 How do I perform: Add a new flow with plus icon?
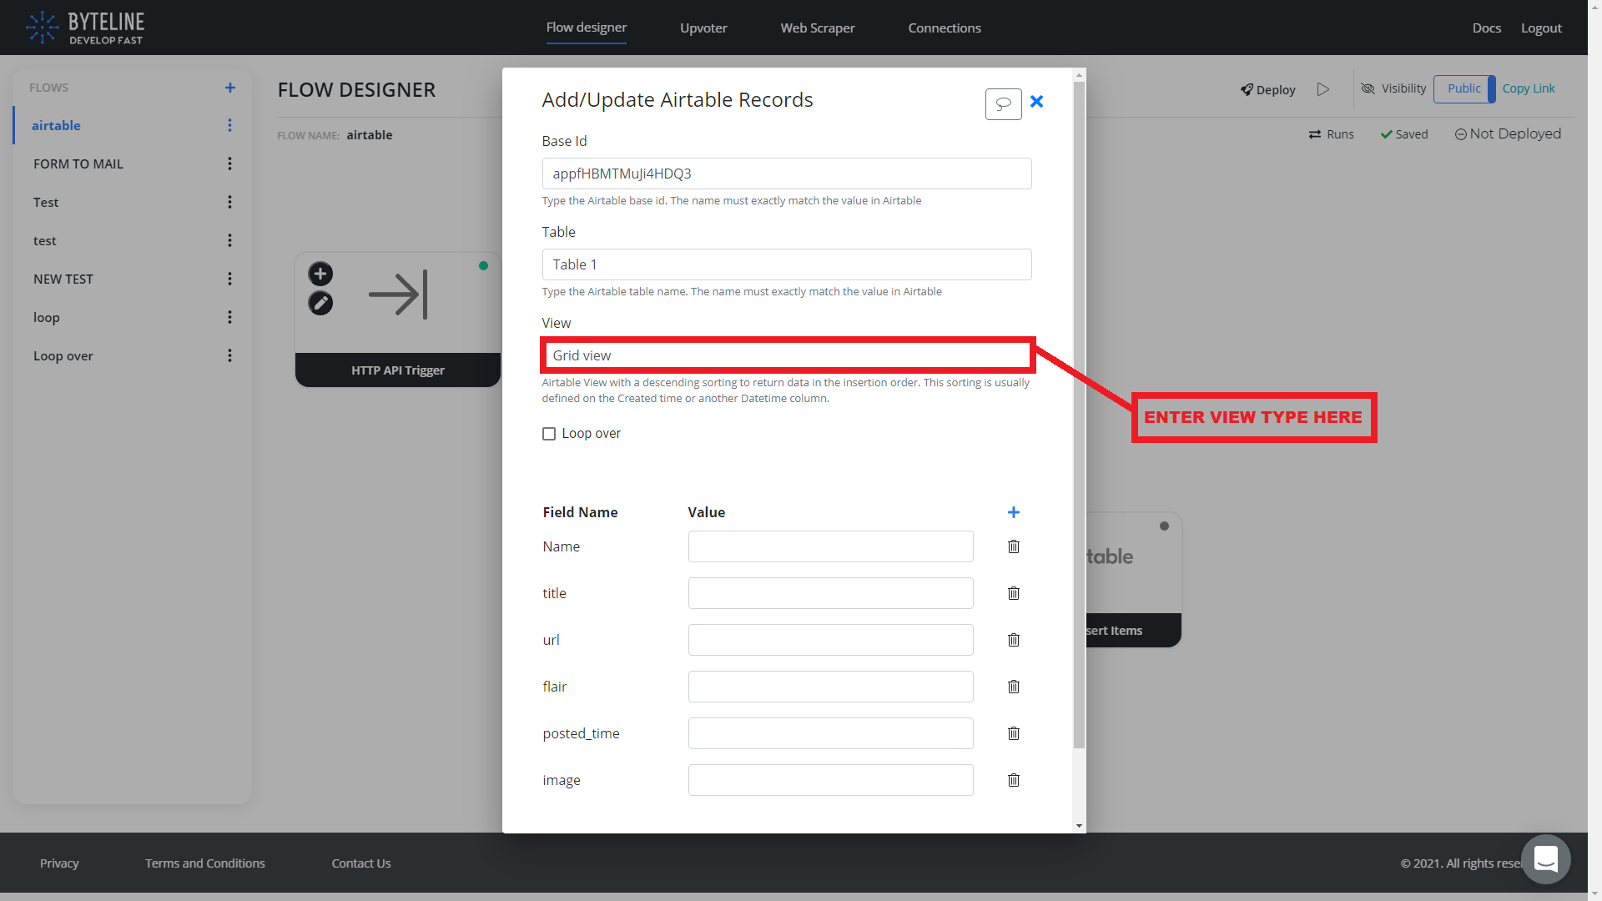(230, 88)
